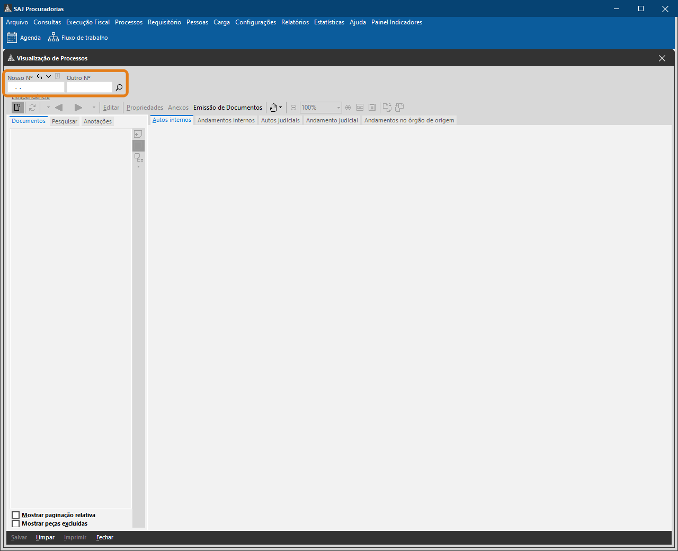Image resolution: width=678 pixels, height=551 pixels.
Task: Toggle the document panel view icon
Action: click(17, 108)
